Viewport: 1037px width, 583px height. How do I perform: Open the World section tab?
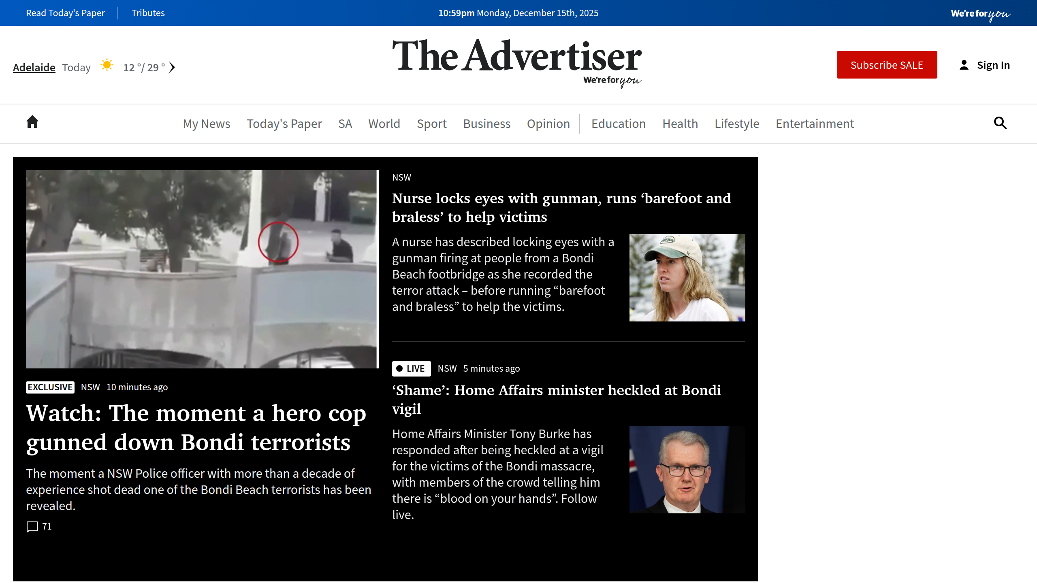pos(384,123)
